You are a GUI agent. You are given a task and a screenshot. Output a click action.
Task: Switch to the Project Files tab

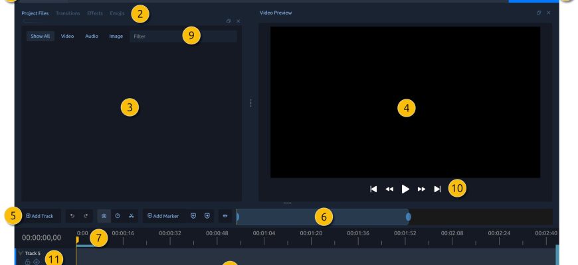(x=35, y=13)
